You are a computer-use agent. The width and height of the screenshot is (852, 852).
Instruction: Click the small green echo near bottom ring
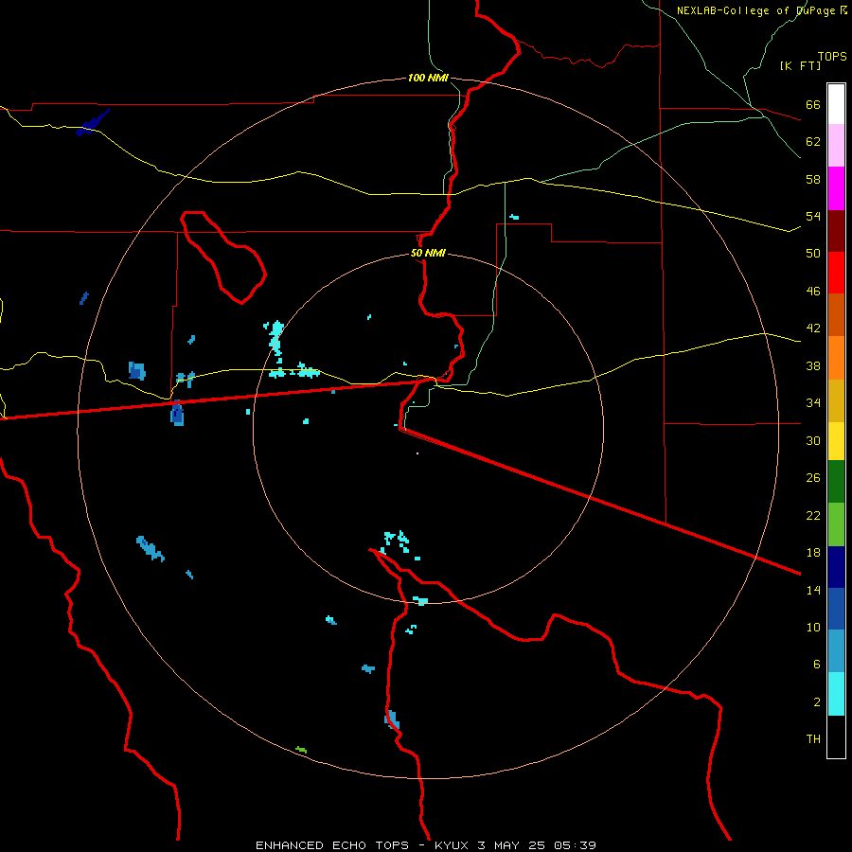pyautogui.click(x=301, y=750)
